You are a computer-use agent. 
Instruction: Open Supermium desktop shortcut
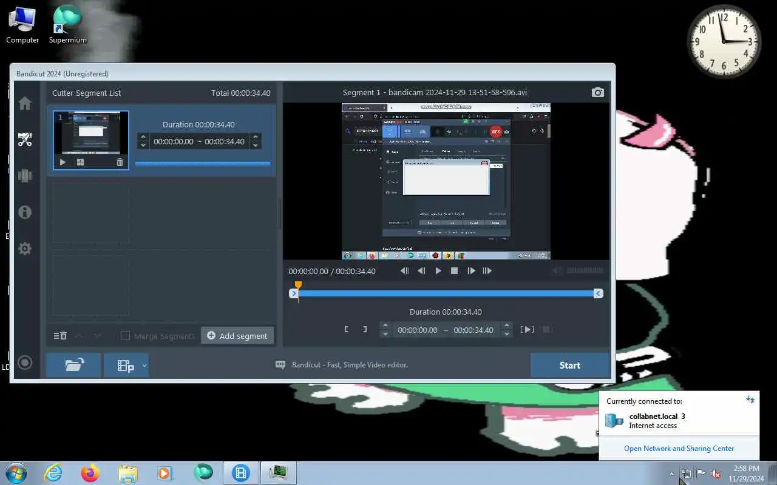click(x=67, y=25)
